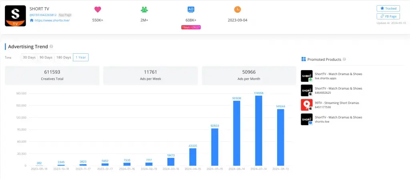Click the @61551042265812 page handle

click(43, 15)
